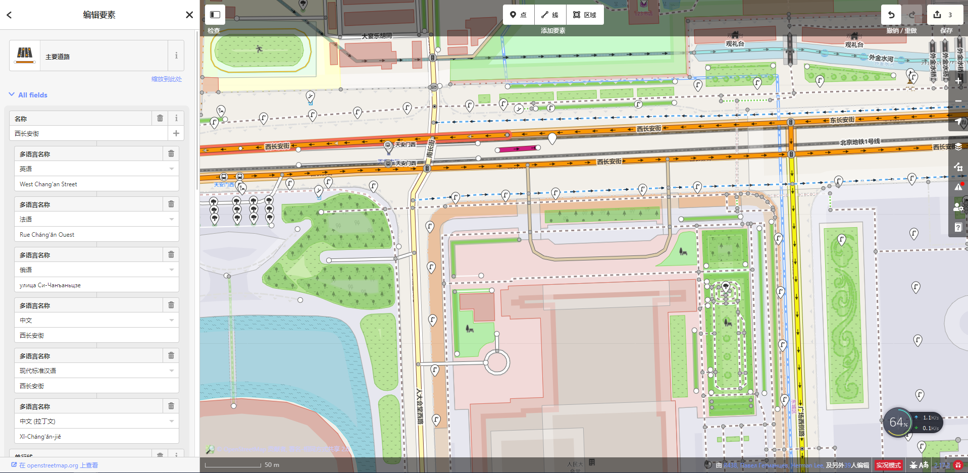Open map data panel
The height and width of the screenshot is (473, 968).
tap(958, 167)
